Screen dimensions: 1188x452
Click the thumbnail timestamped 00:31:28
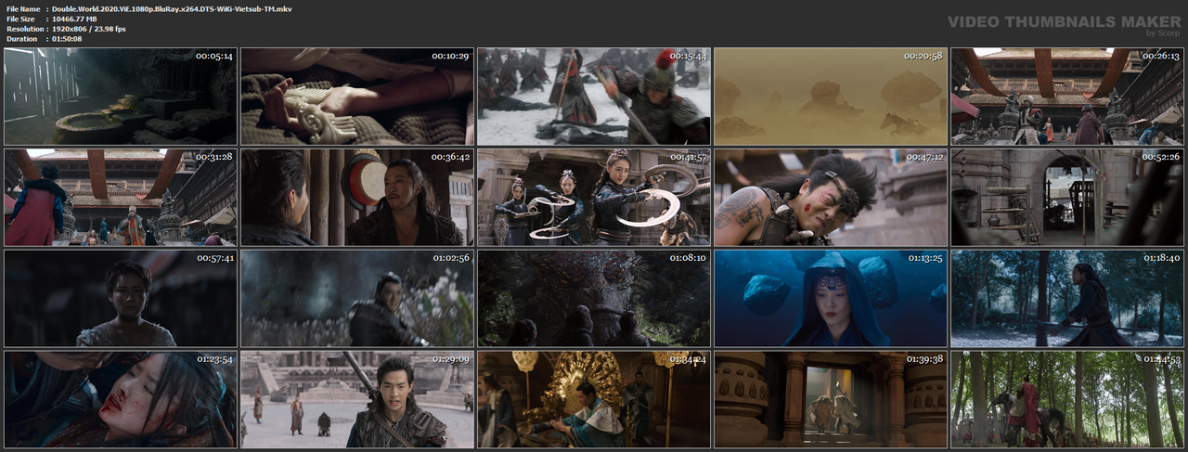tap(120, 198)
